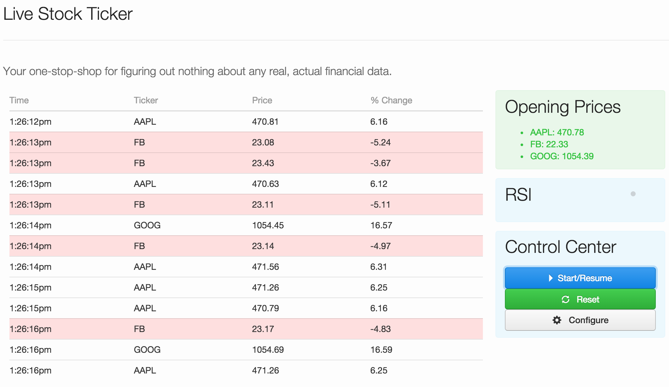669x387 pixels.
Task: Click the Live Stock Ticker heading
Action: pos(68,14)
